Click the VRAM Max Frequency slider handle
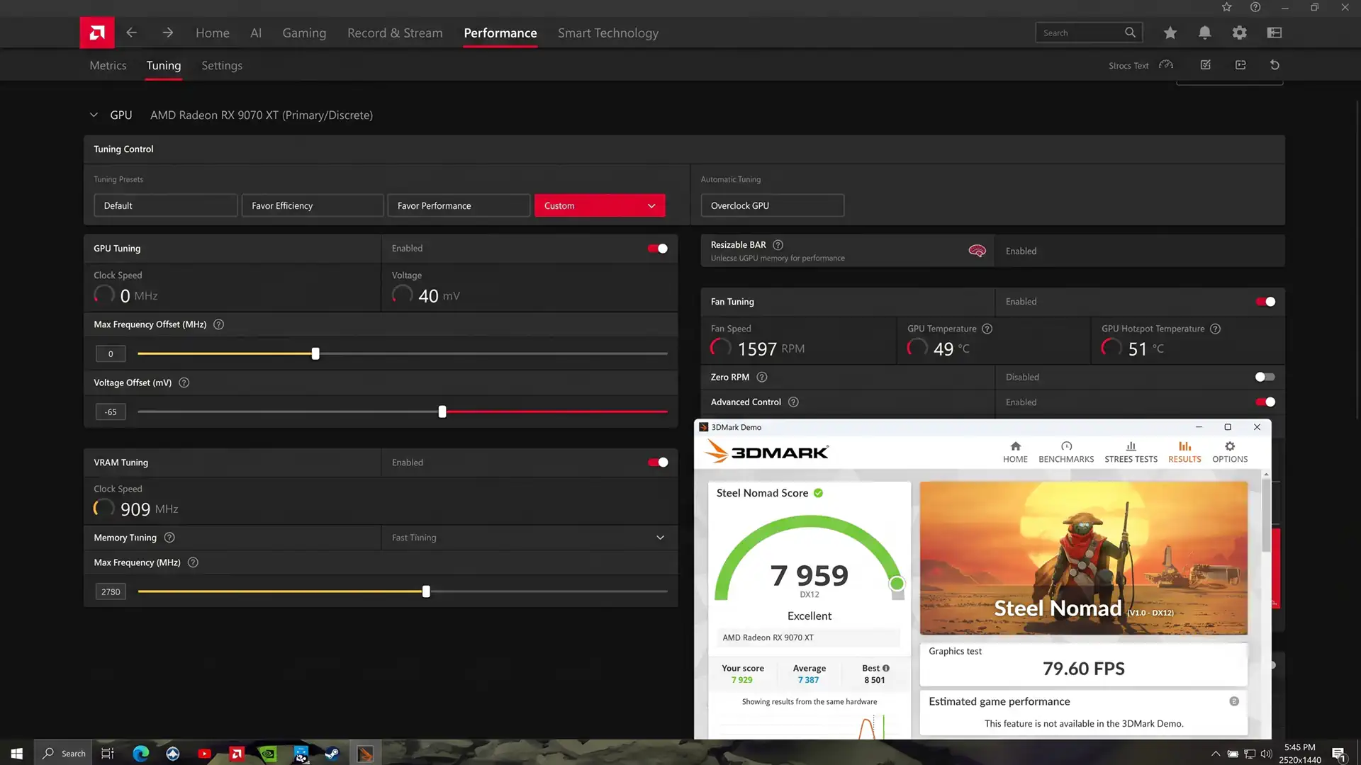This screenshot has height=765, width=1361. point(426,591)
